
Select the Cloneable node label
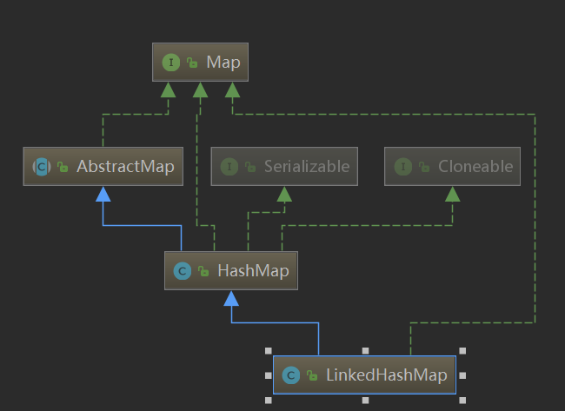[475, 167]
